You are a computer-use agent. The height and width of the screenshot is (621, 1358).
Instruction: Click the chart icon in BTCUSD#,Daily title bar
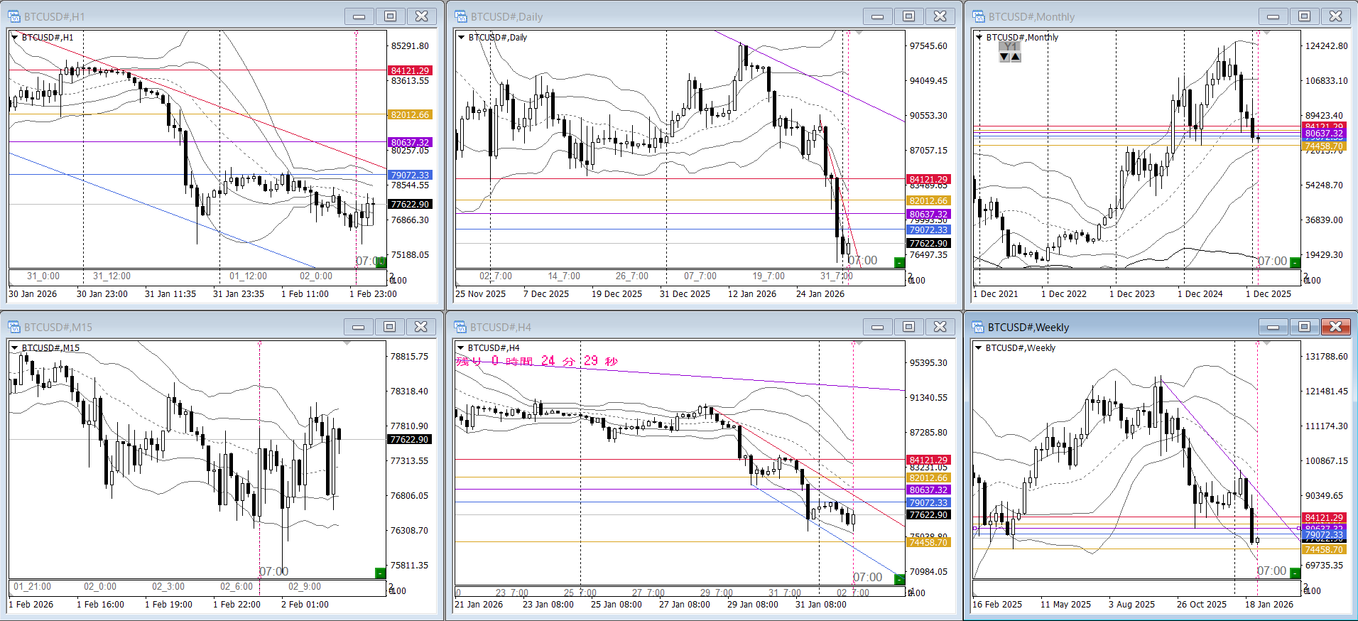(x=461, y=16)
